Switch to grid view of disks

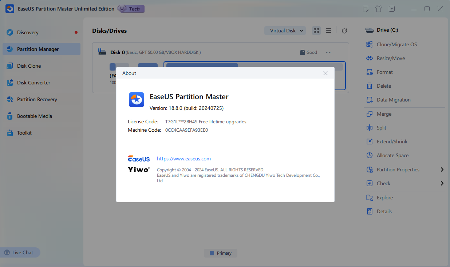tap(316, 31)
